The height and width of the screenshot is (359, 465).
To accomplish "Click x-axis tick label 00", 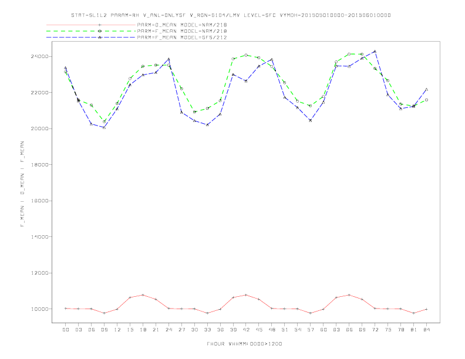I will (66, 330).
